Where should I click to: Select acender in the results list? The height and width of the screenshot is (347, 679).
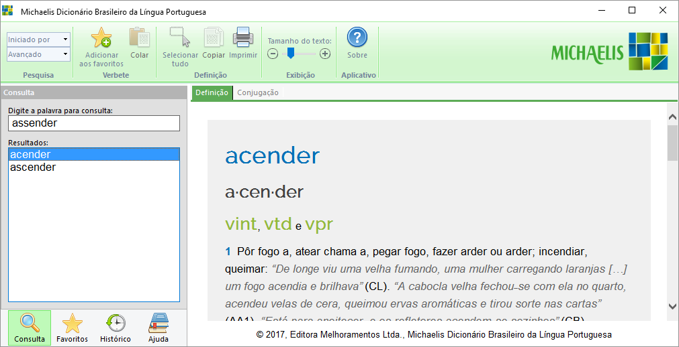[94, 154]
